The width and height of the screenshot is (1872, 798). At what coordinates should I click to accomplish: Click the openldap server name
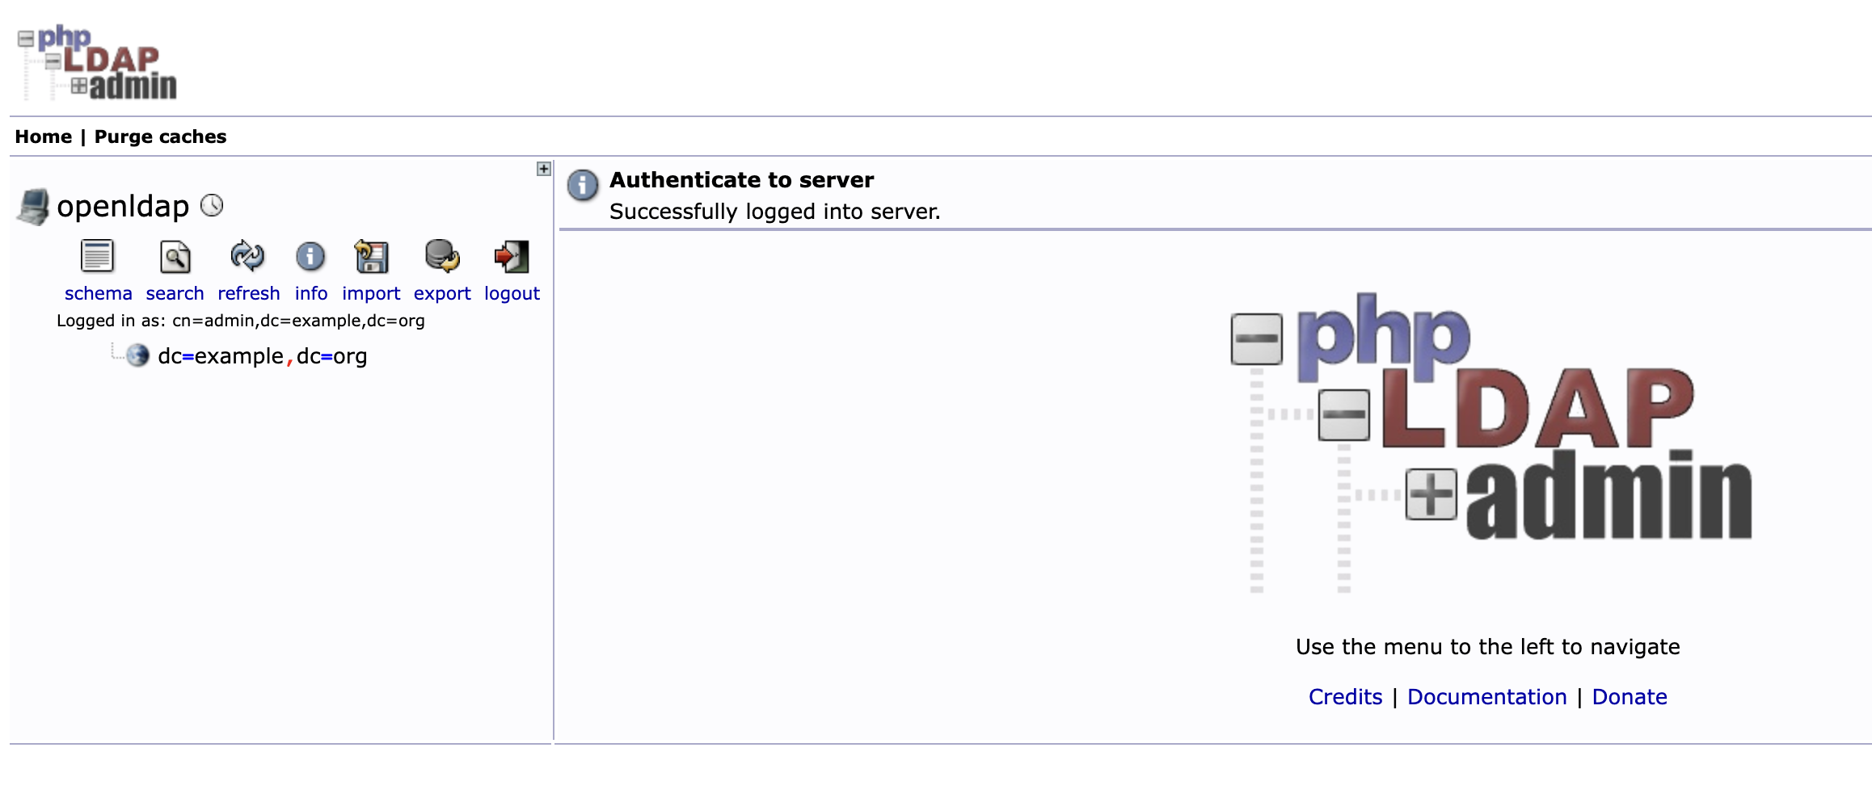123,206
